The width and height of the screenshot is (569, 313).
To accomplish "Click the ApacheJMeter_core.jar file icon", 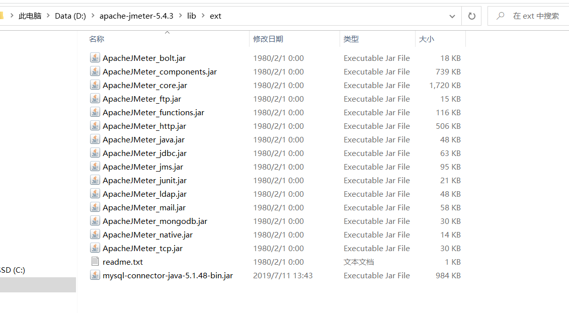I will click(x=95, y=85).
